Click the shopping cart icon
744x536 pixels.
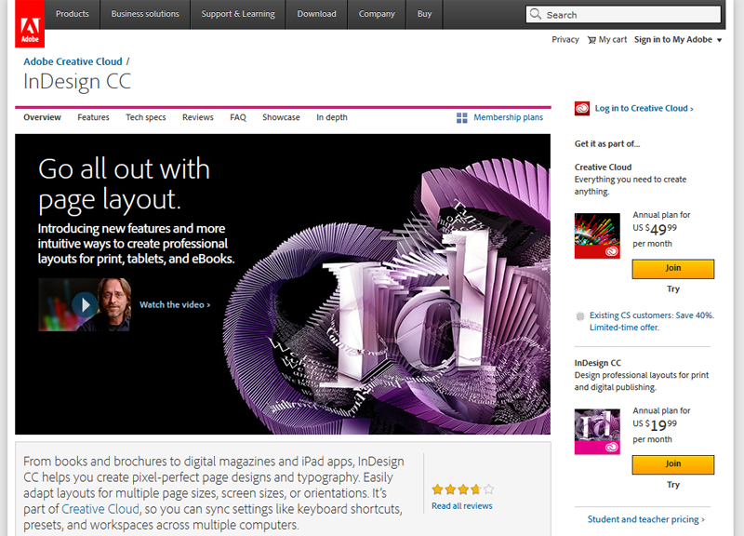pyautogui.click(x=591, y=40)
